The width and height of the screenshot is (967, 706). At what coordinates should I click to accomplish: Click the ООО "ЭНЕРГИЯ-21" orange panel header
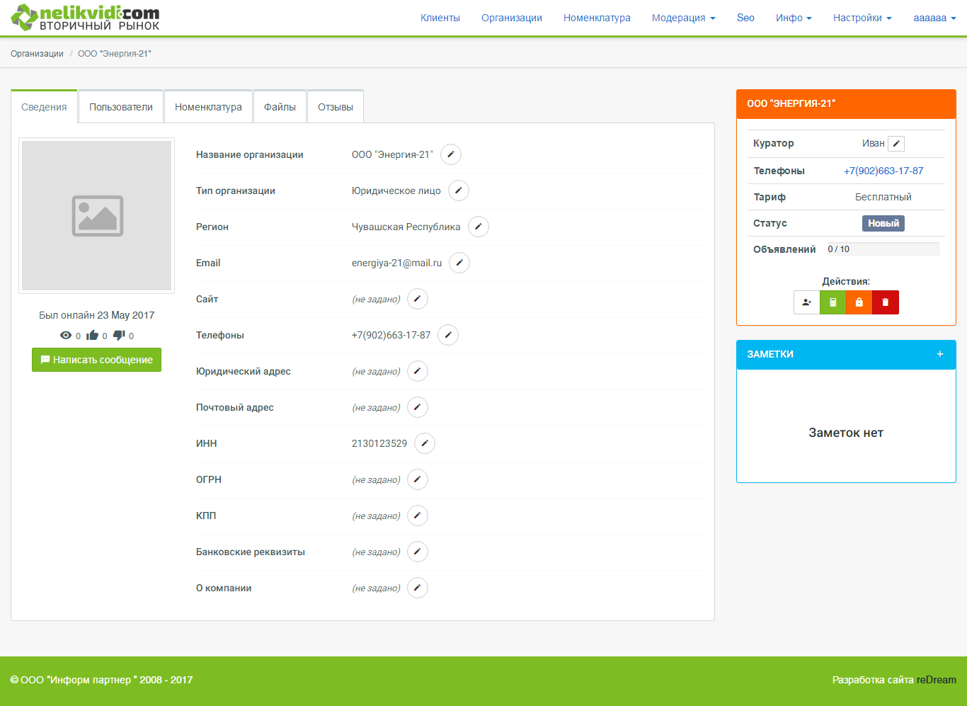(846, 103)
